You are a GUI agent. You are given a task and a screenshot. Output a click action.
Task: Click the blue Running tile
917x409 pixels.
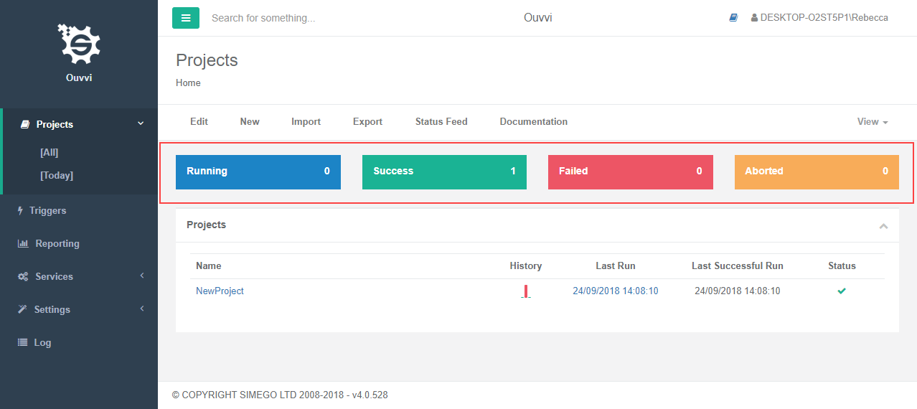pyautogui.click(x=258, y=171)
